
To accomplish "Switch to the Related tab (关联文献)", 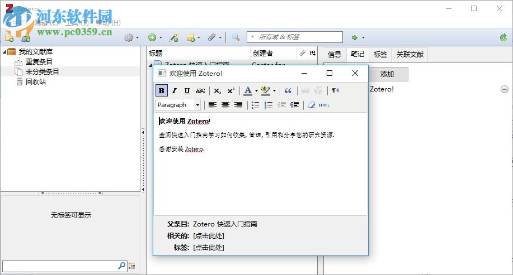I will tap(410, 55).
